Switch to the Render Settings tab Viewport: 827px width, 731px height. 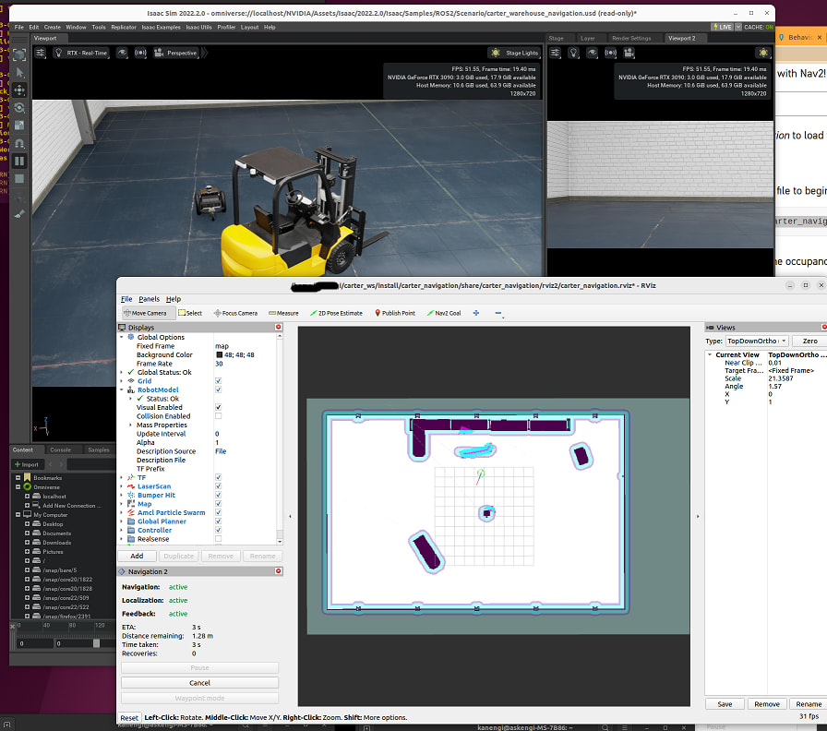[631, 39]
